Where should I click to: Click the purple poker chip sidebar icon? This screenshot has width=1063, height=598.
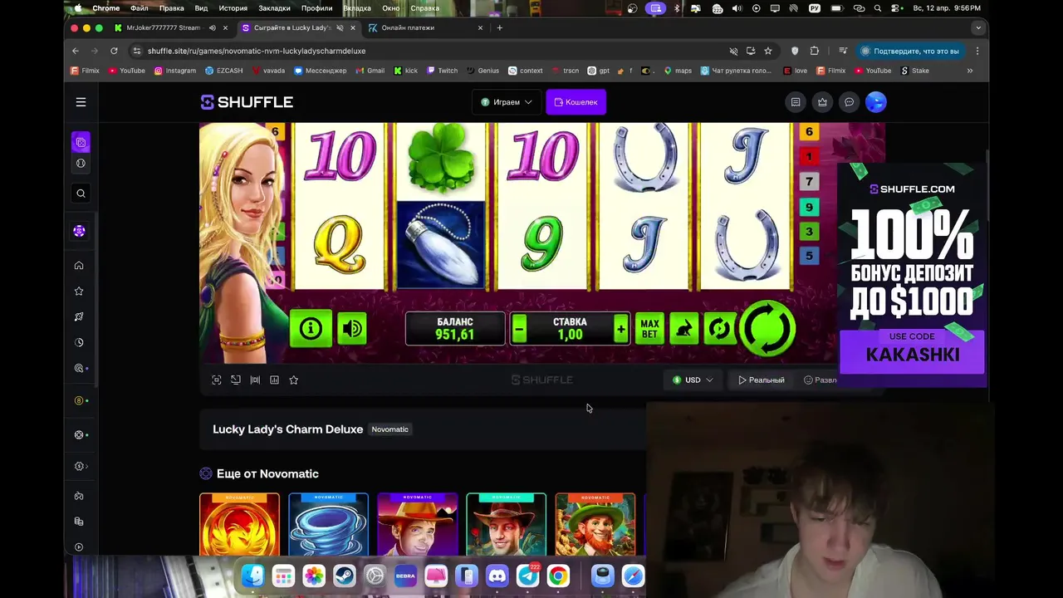pyautogui.click(x=79, y=231)
